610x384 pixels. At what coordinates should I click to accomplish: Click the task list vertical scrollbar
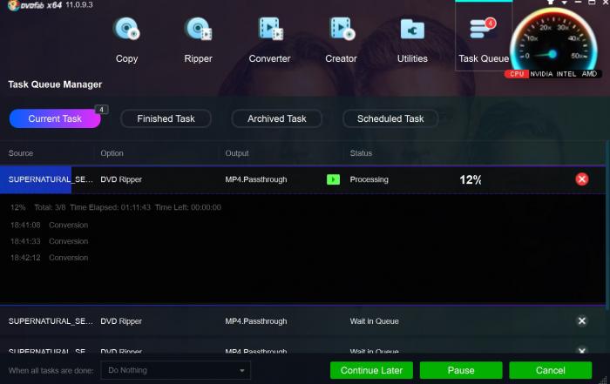pyautogui.click(x=607, y=226)
